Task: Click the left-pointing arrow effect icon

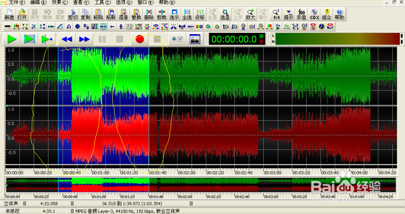Action: coord(112,27)
